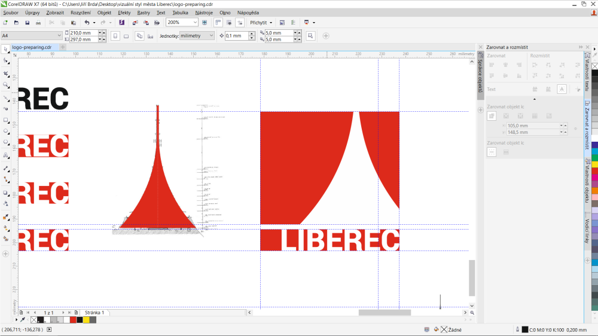This screenshot has height=336, width=598.
Task: Collapse the Zarovnat a rozmístit docker
Action: 581,47
